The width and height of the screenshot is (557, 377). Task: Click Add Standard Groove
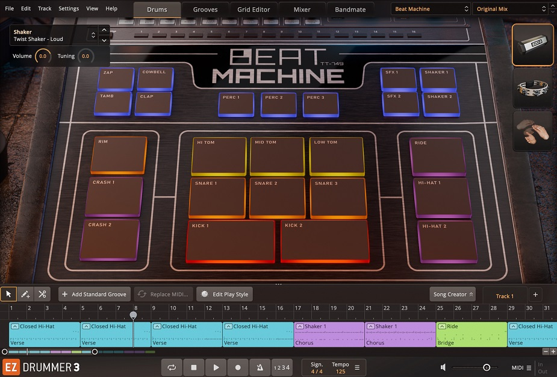coord(94,294)
